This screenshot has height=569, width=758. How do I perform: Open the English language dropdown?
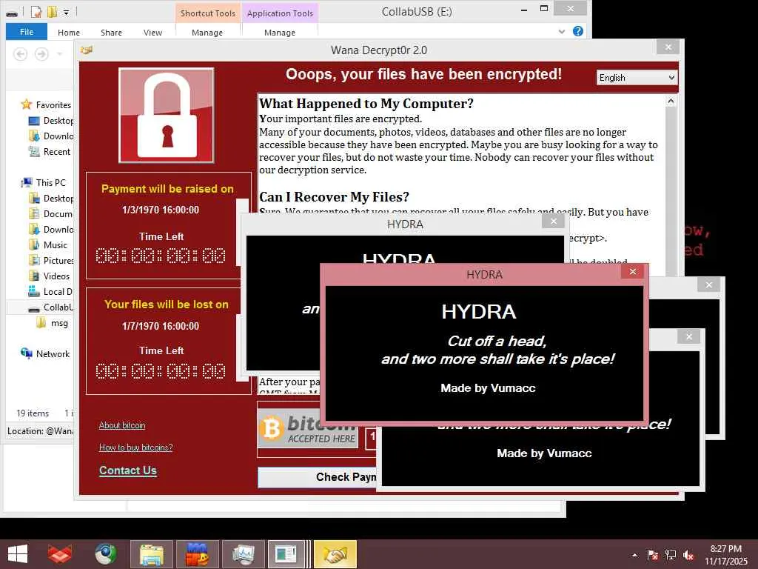637,77
